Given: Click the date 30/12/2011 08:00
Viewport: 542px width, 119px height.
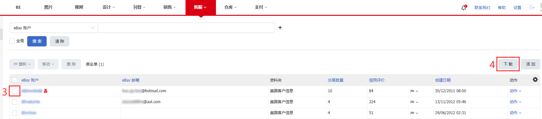Looking at the screenshot, I should click(451, 91).
